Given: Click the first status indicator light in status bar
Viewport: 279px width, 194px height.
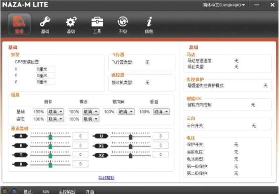Looking at the screenshot, I should pos(6,191).
